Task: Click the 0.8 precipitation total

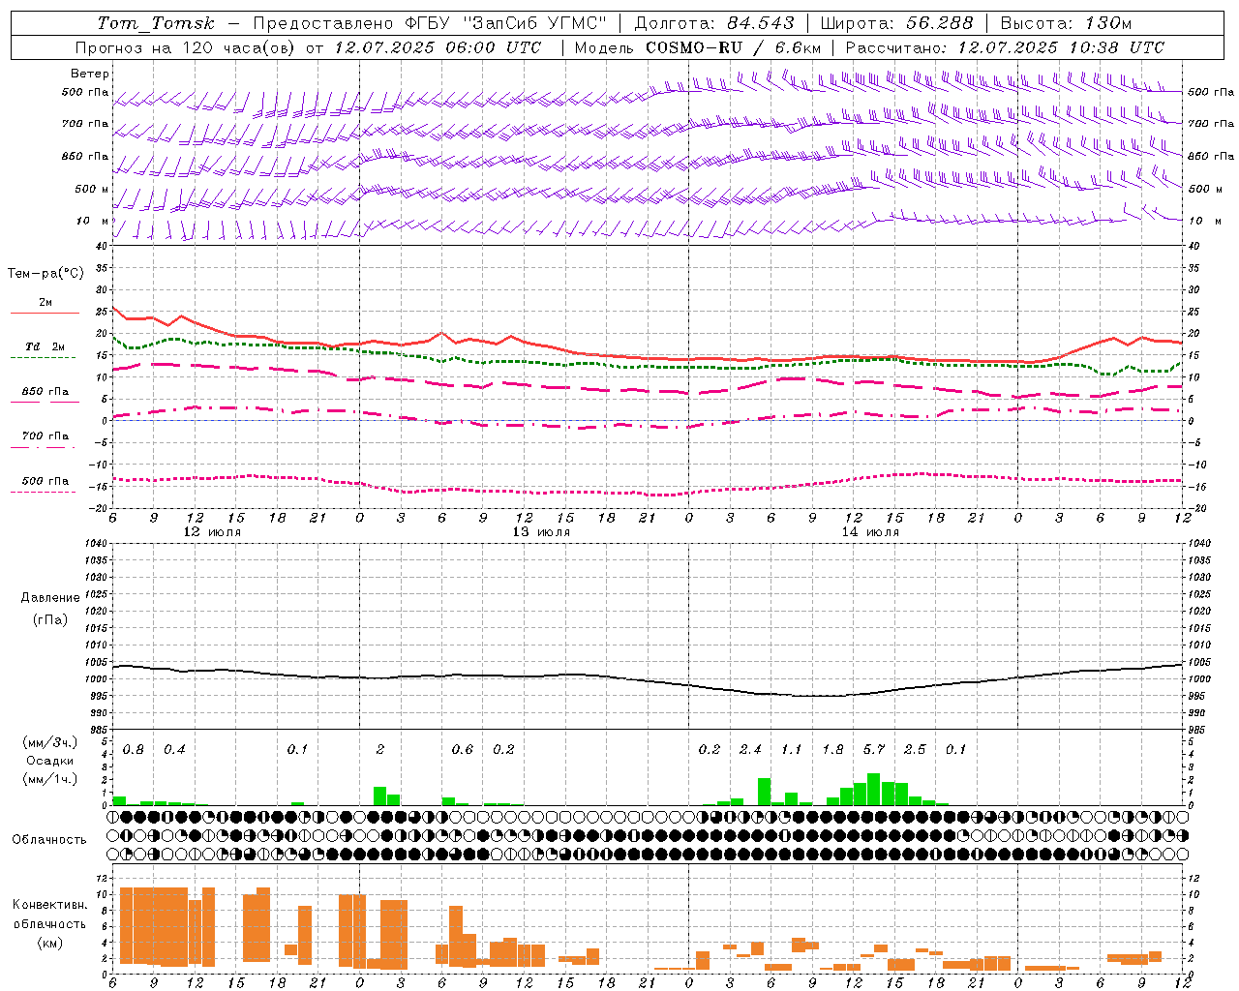Action: coord(134,750)
